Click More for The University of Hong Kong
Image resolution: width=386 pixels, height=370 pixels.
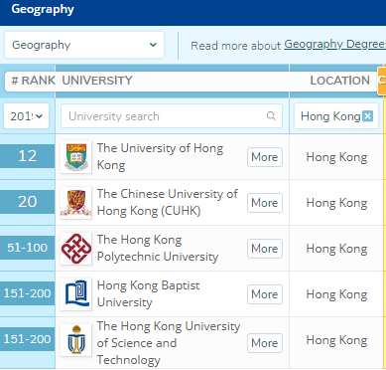point(265,157)
